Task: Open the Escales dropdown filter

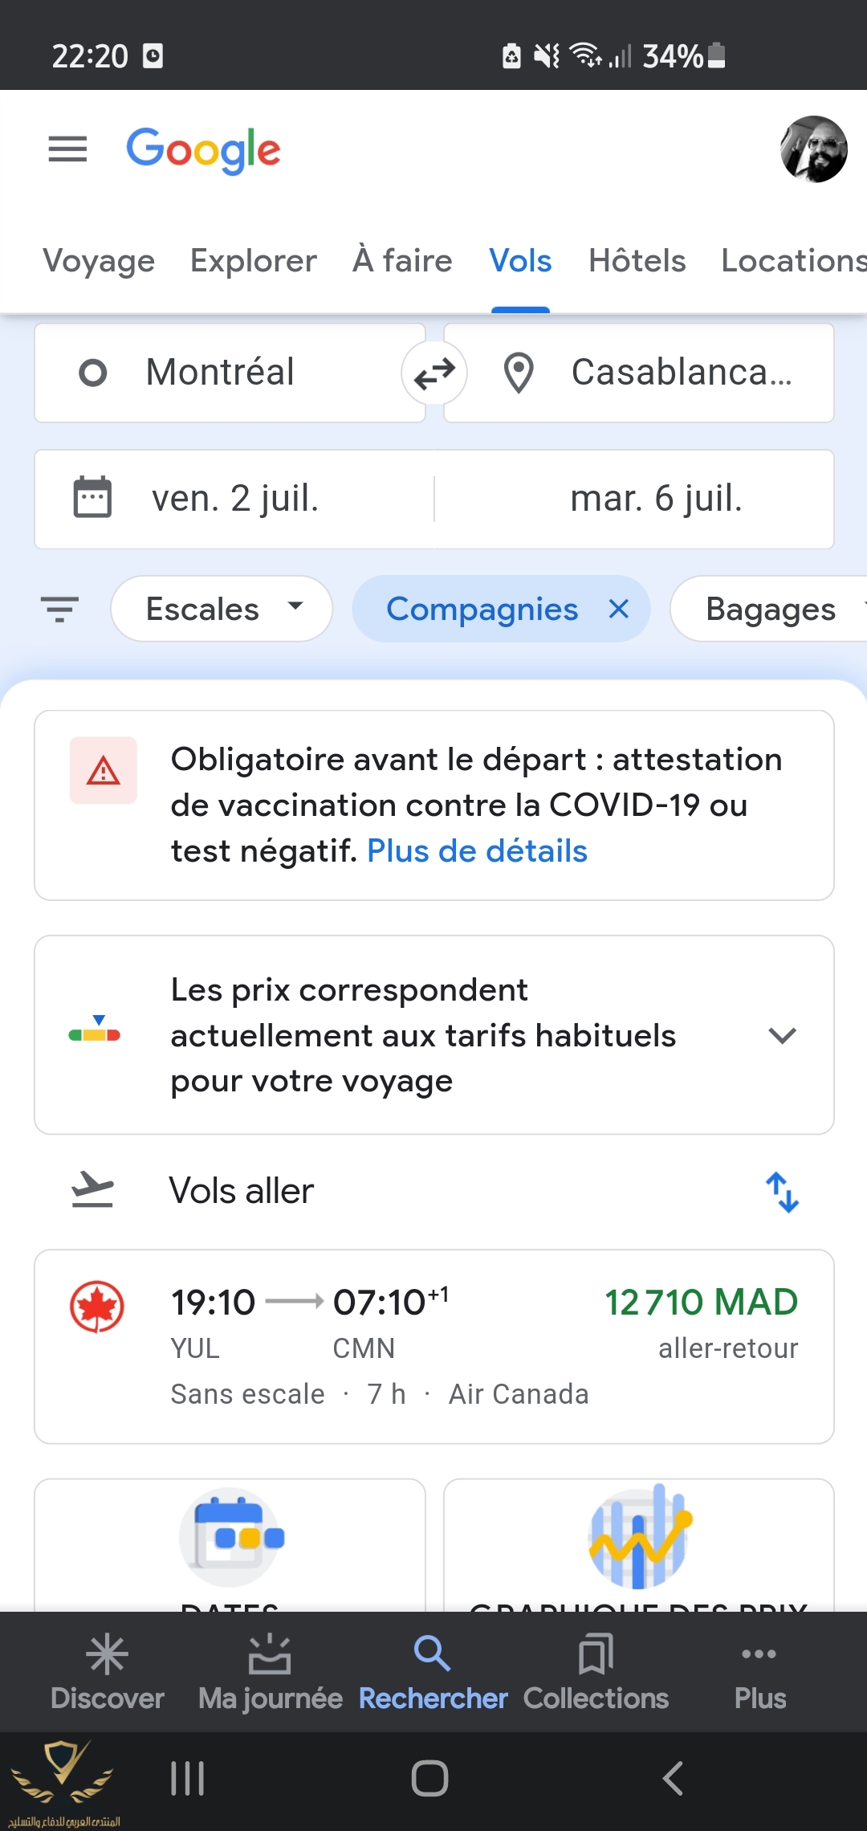Action: click(222, 609)
